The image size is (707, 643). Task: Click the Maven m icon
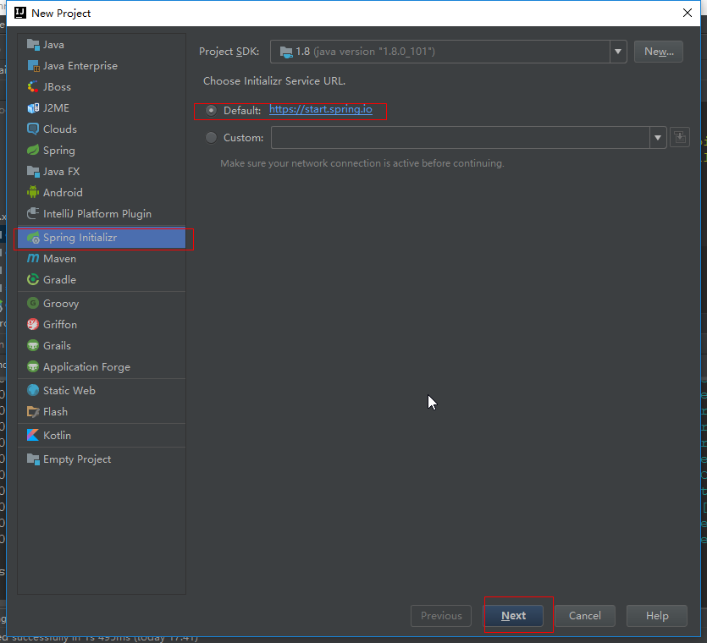pyautogui.click(x=33, y=258)
